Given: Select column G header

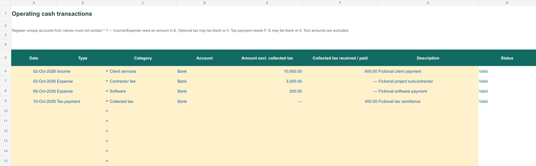Looking at the screenshot, I should coord(428,3).
